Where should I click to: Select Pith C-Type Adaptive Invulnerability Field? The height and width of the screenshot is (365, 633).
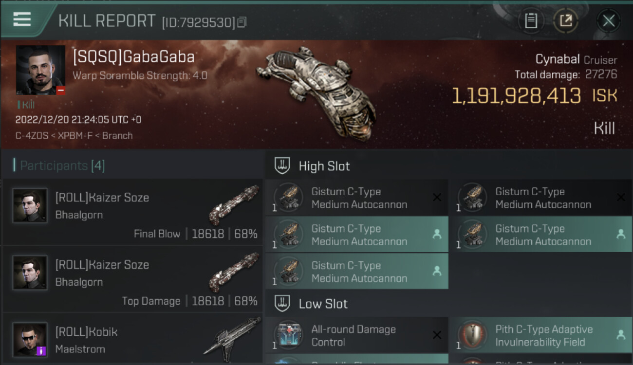(540, 335)
